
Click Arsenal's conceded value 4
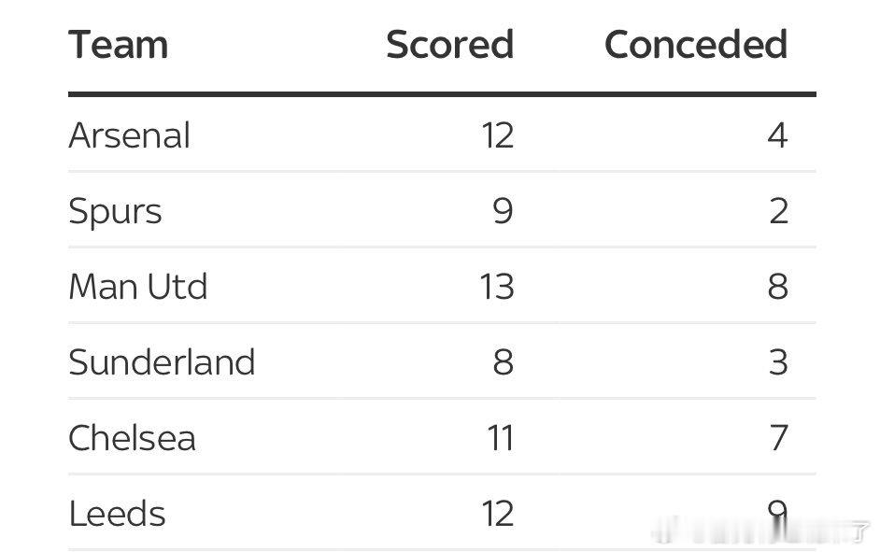(x=777, y=135)
